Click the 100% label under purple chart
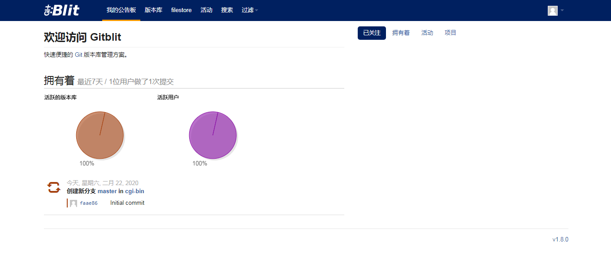The height and width of the screenshot is (275, 611). coord(200,163)
